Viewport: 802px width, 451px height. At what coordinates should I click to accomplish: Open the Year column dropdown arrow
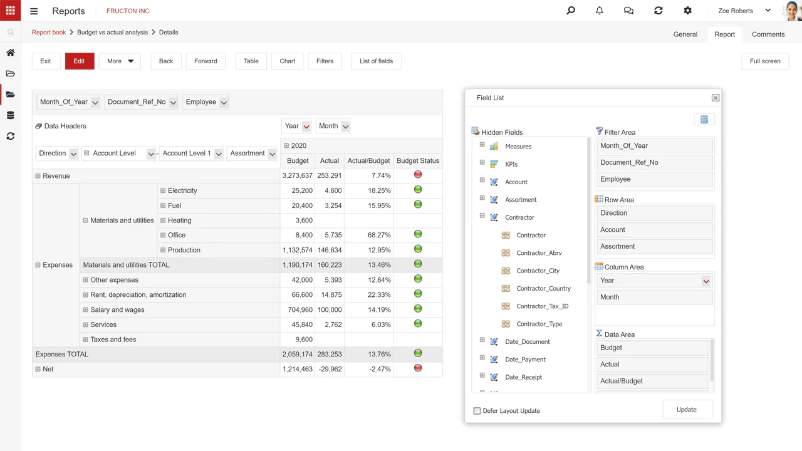(706, 281)
